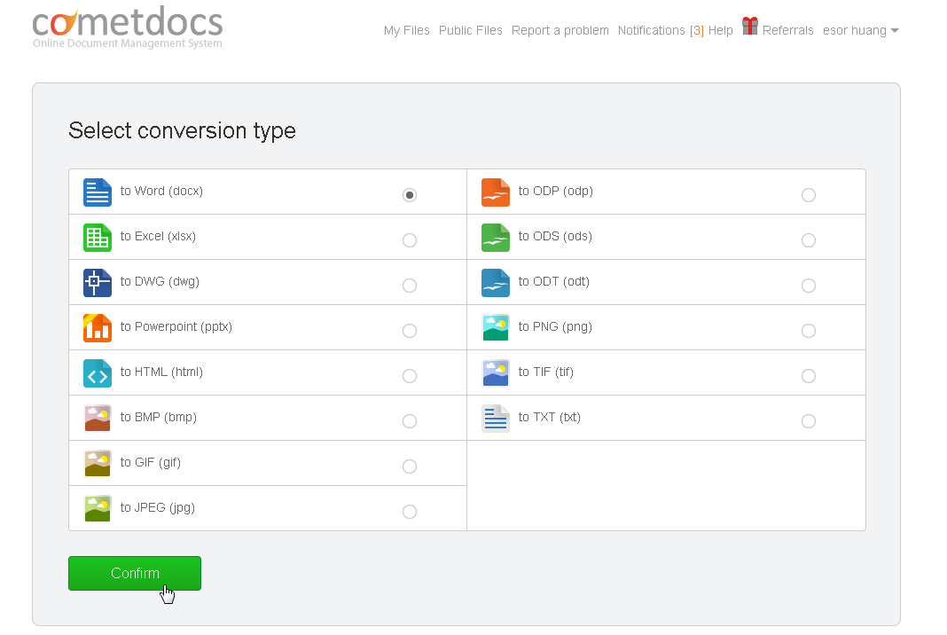
Task: Switch to Public Files
Action: (470, 29)
